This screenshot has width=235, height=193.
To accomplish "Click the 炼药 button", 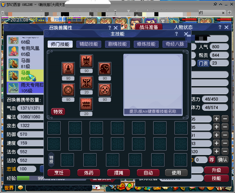I will tap(89, 173).
